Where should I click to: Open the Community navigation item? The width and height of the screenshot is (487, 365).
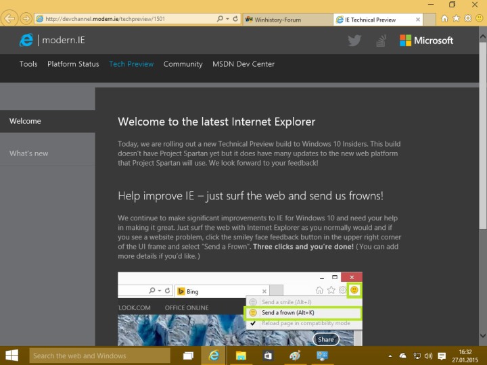183,64
